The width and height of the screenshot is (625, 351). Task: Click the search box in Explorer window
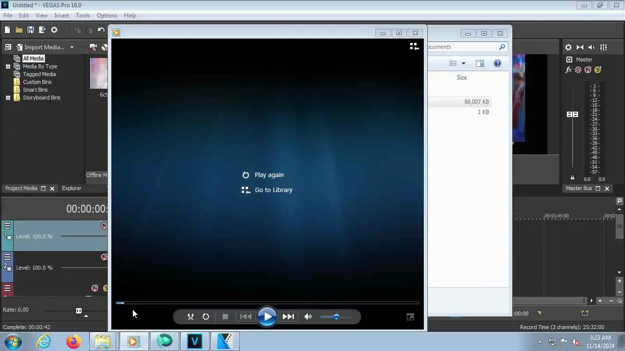point(467,47)
